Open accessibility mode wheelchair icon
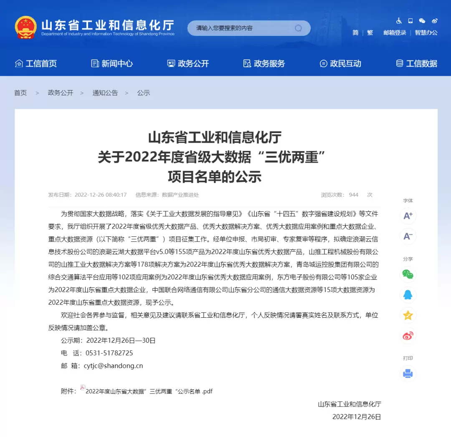 [399, 21]
